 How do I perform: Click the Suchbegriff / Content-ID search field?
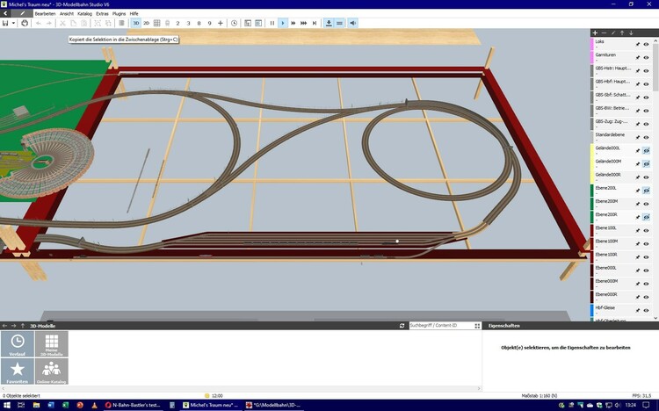click(441, 326)
